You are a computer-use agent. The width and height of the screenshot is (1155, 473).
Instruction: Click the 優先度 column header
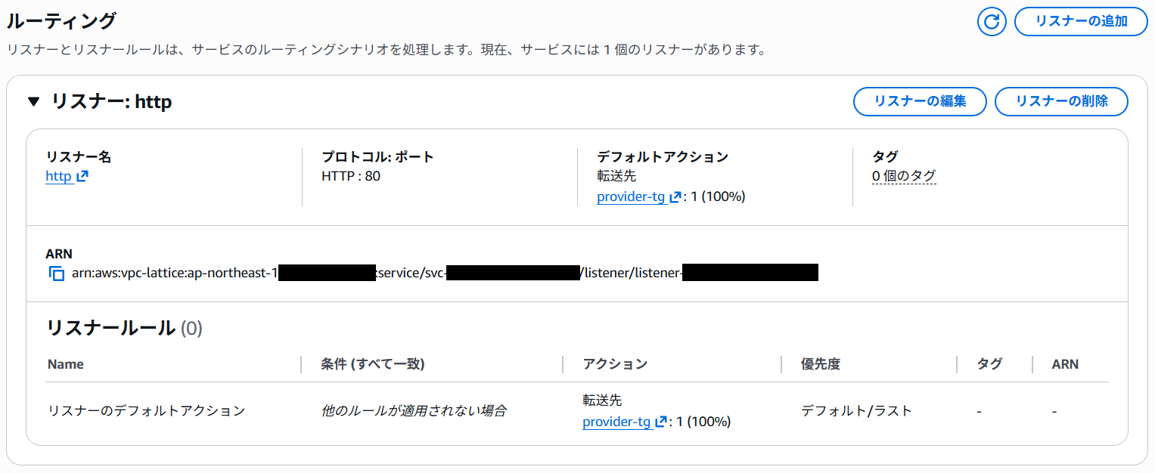pyautogui.click(x=821, y=364)
